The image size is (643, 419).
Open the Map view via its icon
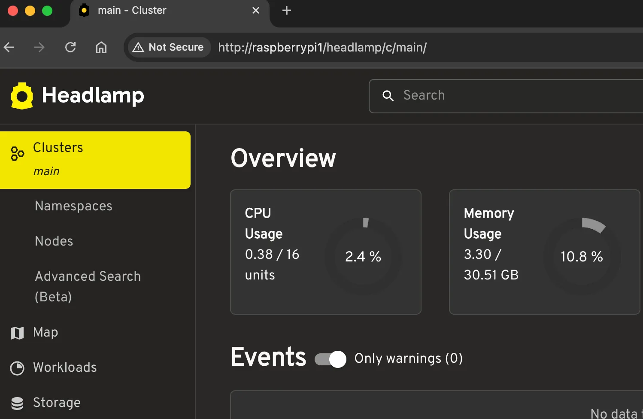(x=17, y=332)
